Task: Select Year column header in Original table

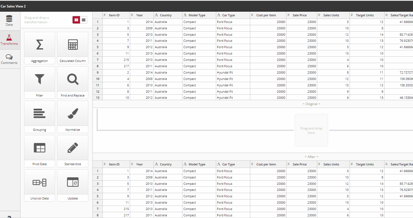Action: click(x=142, y=15)
